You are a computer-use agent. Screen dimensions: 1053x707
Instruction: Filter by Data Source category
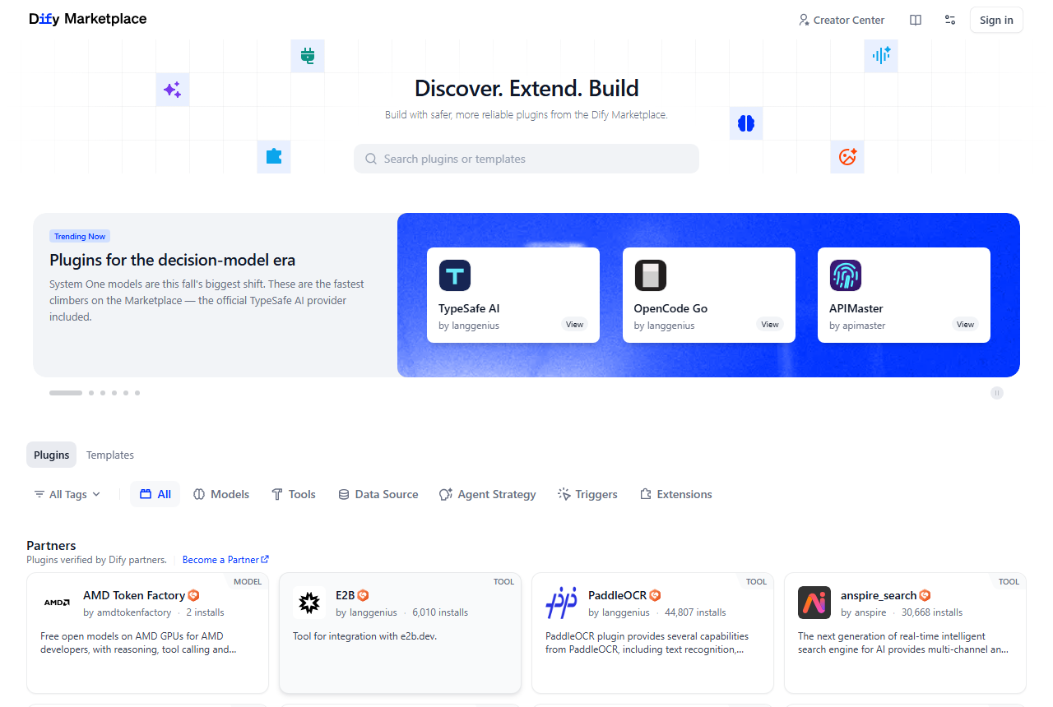[x=378, y=494]
